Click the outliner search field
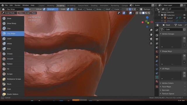 176,9
